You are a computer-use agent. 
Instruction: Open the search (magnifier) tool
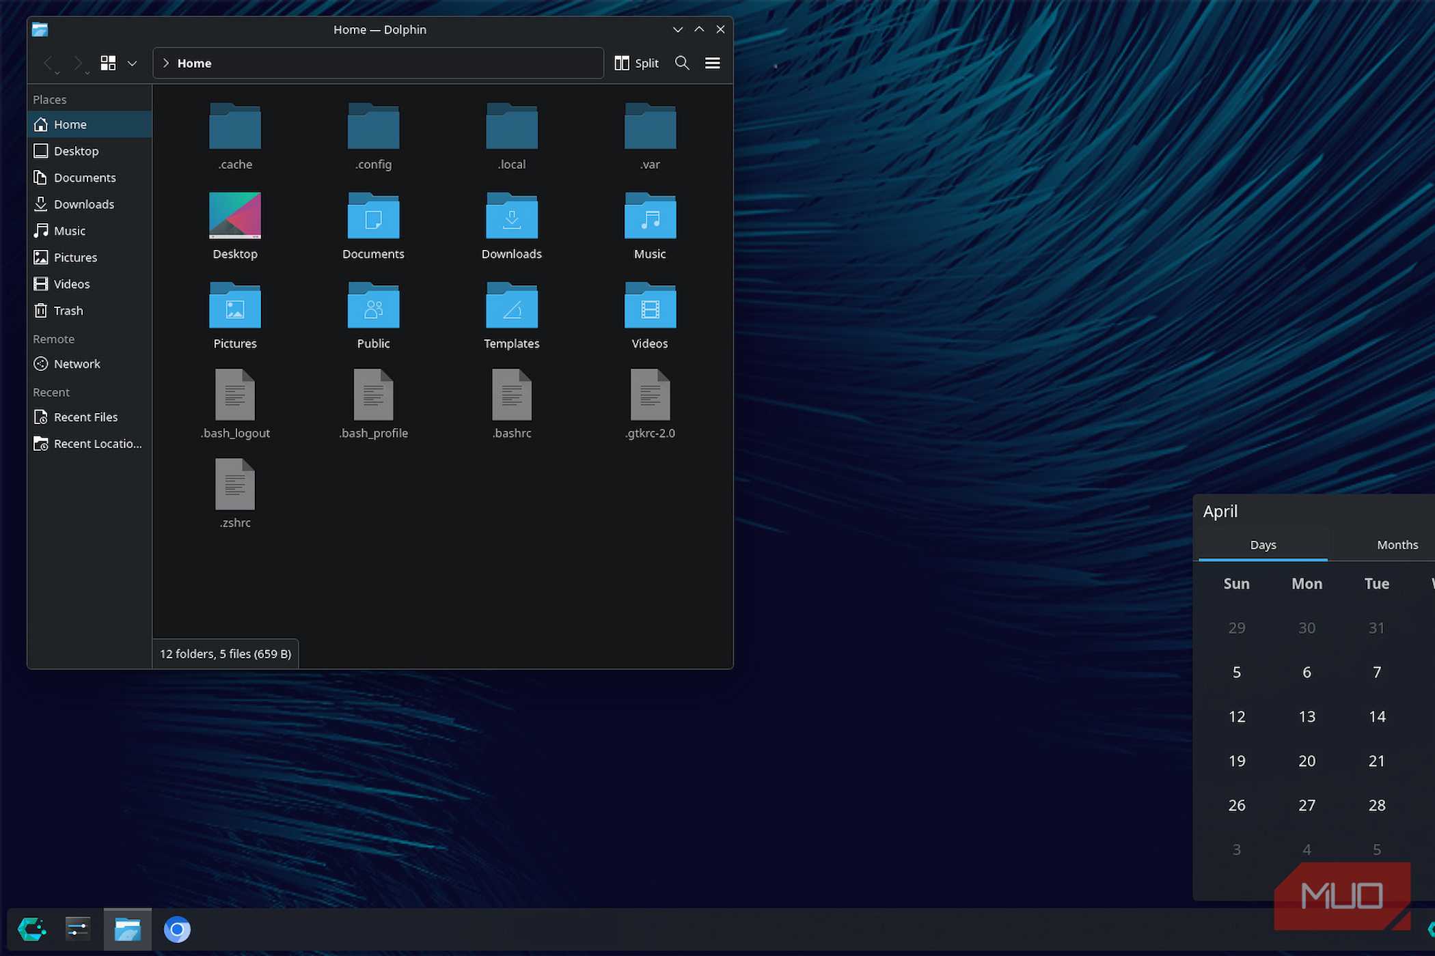coord(682,63)
